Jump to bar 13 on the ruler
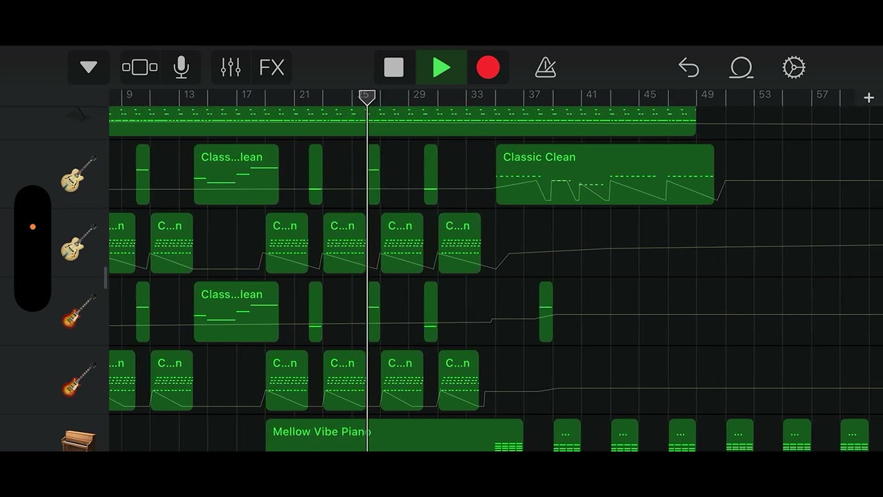This screenshot has height=497, width=883. [x=189, y=95]
